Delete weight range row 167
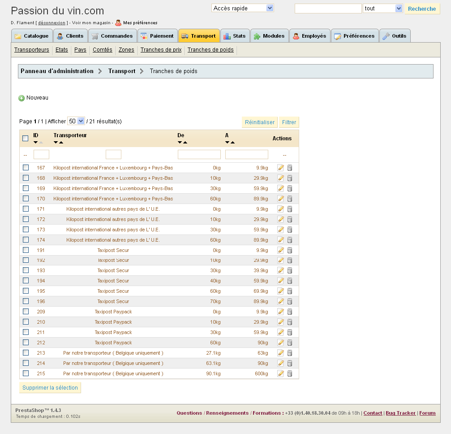The image size is (451, 434). [290, 168]
